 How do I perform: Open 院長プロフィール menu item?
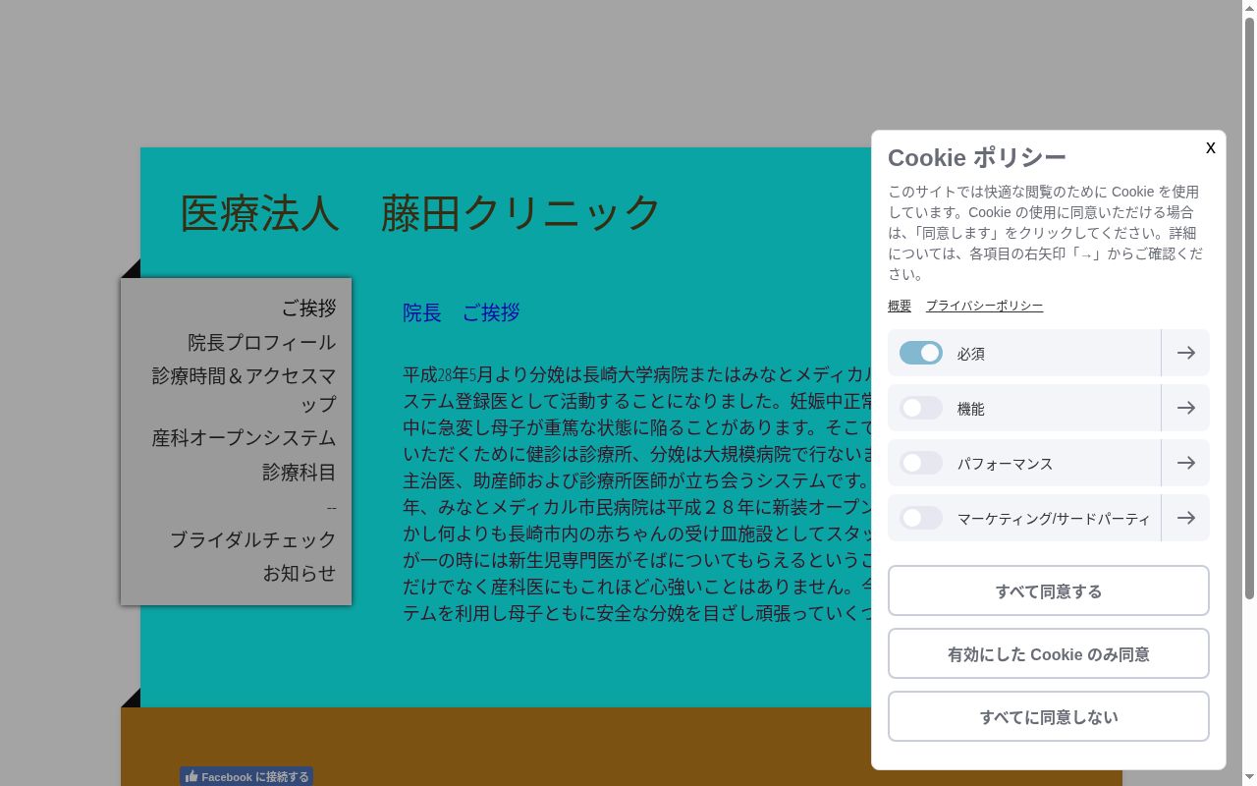coord(262,343)
